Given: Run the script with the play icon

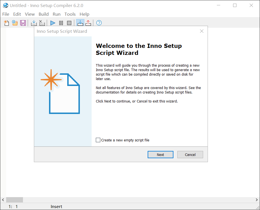Looking at the screenshot, I should pos(53,23).
